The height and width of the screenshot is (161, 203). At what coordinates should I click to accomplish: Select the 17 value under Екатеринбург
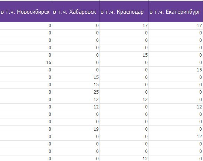point(176,26)
